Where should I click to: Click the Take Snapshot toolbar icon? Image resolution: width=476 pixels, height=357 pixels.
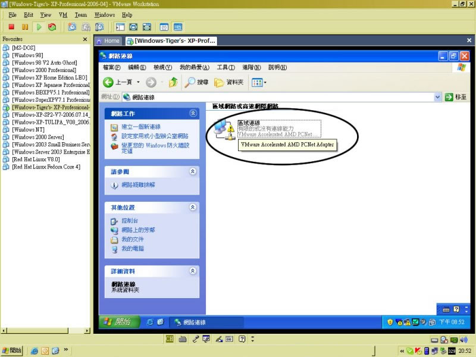pyautogui.click(x=72, y=27)
